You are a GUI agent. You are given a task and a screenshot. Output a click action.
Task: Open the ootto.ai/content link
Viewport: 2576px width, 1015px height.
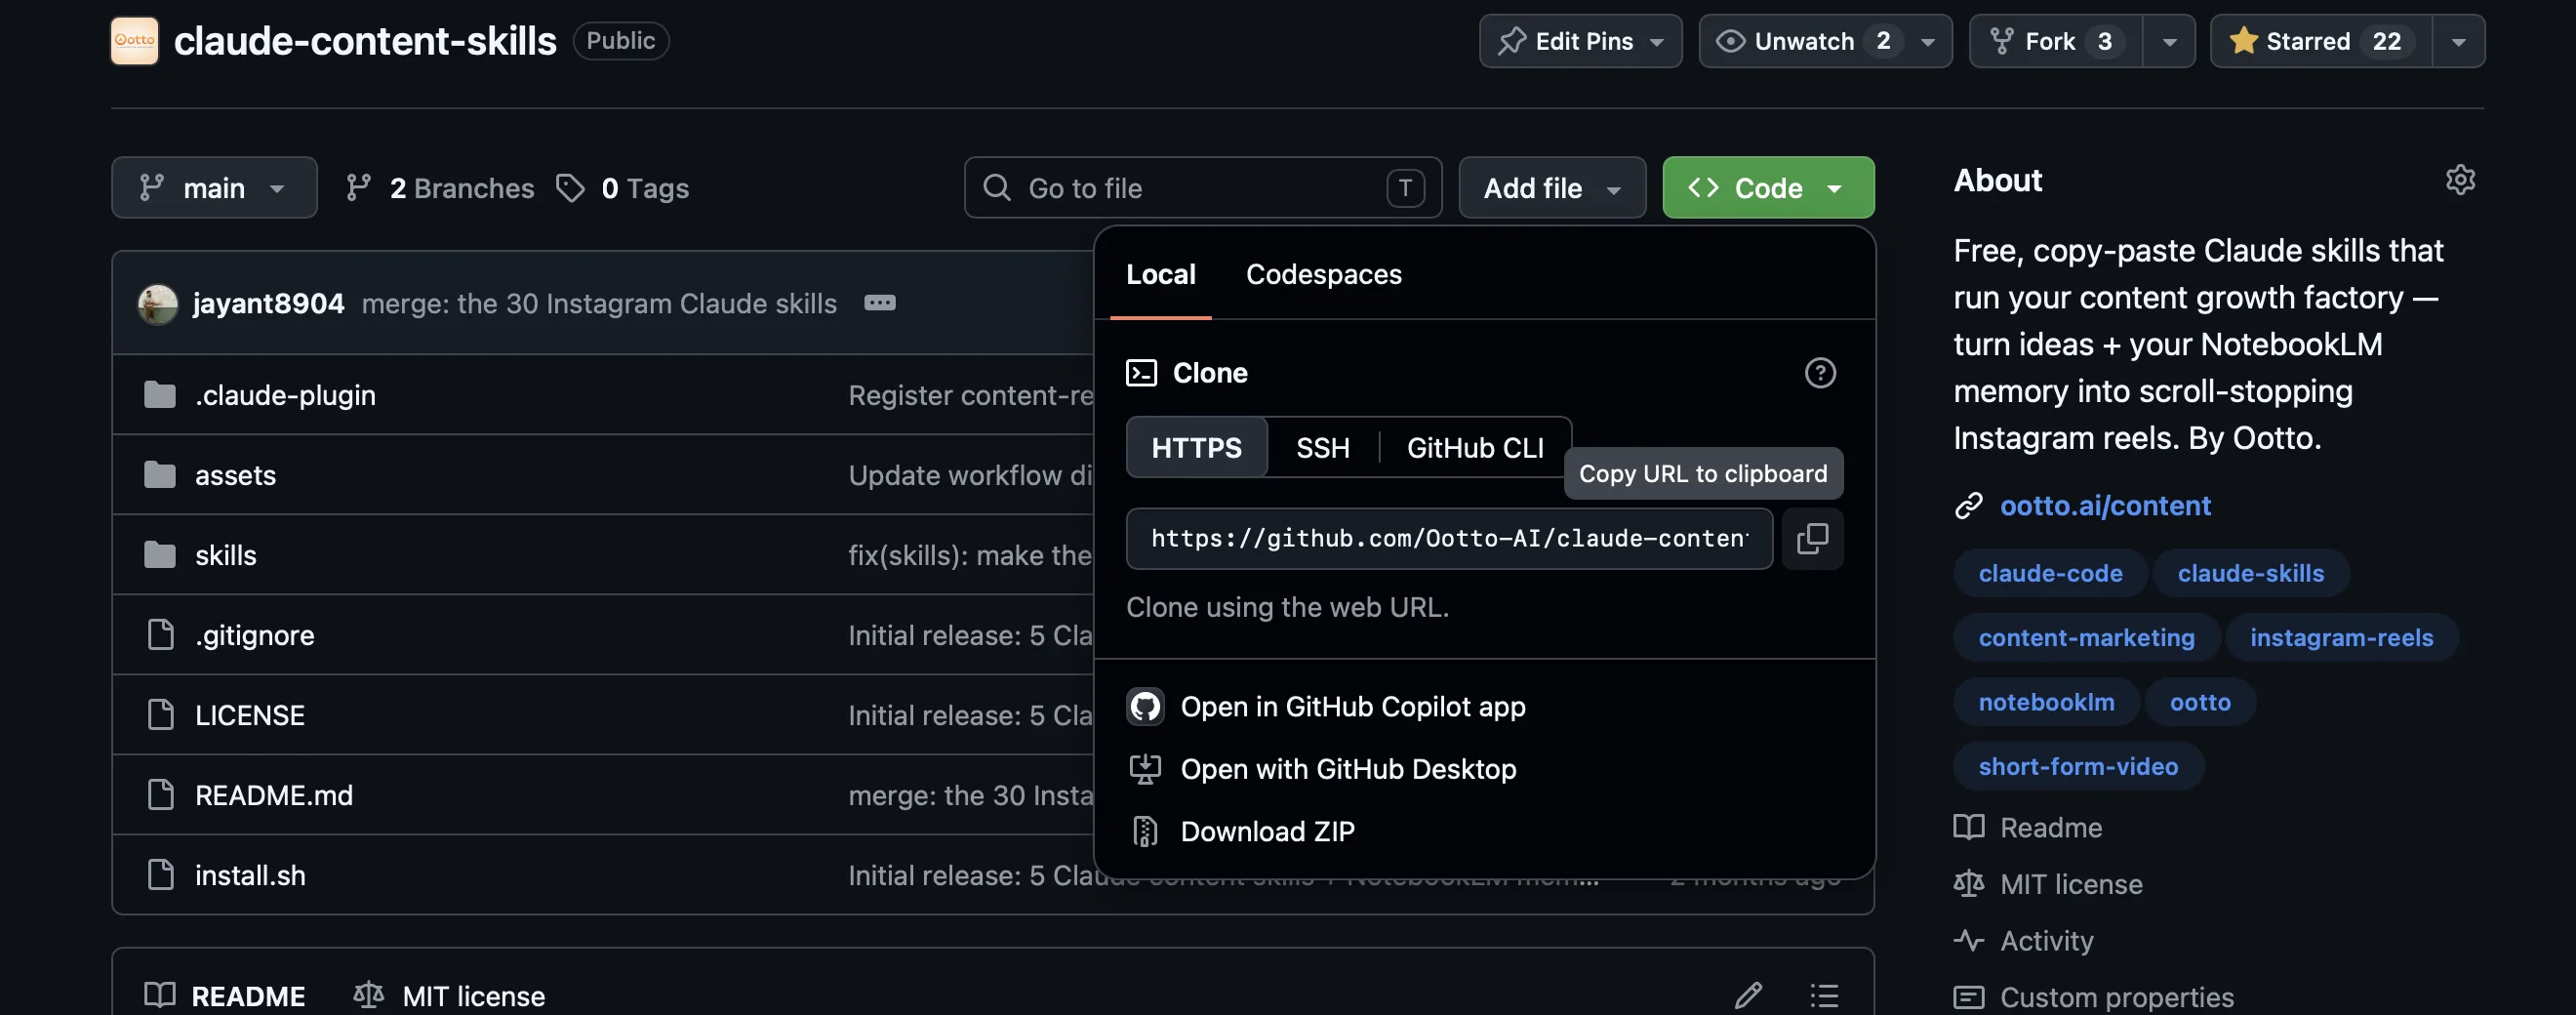[x=2104, y=506]
